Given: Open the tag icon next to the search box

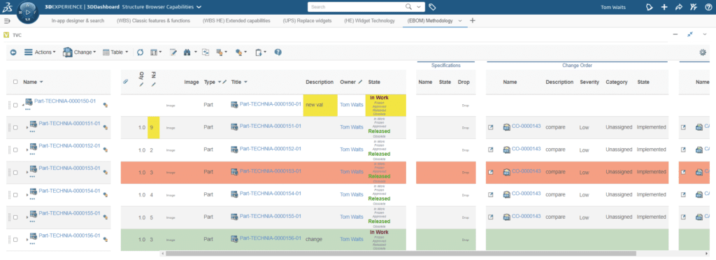Looking at the screenshot, I should click(x=432, y=7).
